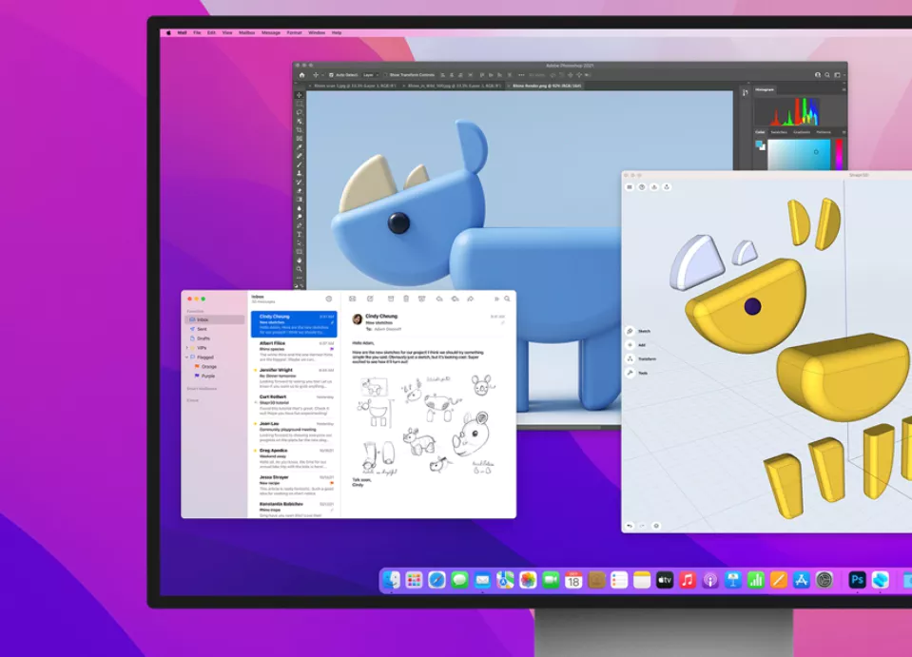Open Curt Rothert's Shapr3D tutorial email
The height and width of the screenshot is (657, 912).
click(294, 405)
